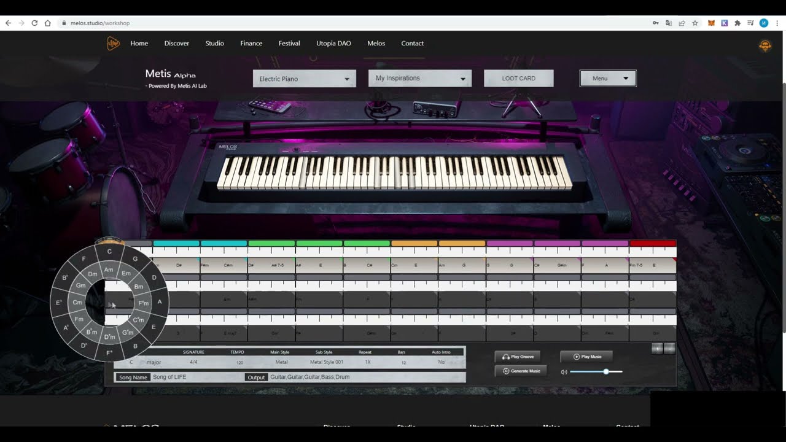
Task: Open the MetaMask fox extension
Action: click(x=712, y=23)
